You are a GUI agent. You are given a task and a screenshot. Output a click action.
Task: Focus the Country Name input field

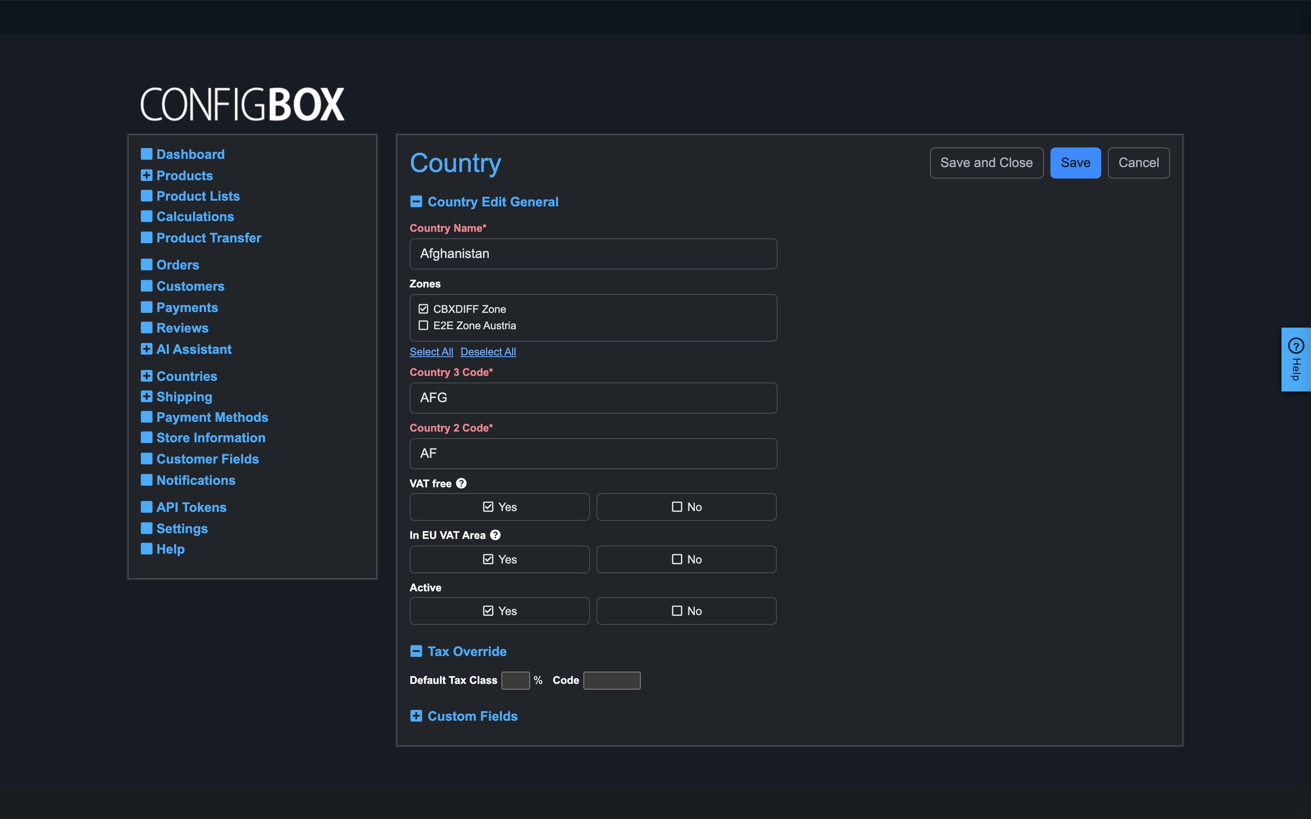593,254
